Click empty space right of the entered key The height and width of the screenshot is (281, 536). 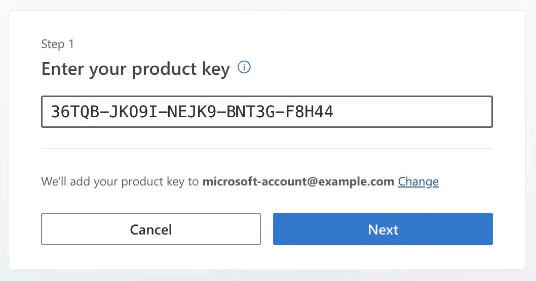click(x=415, y=112)
